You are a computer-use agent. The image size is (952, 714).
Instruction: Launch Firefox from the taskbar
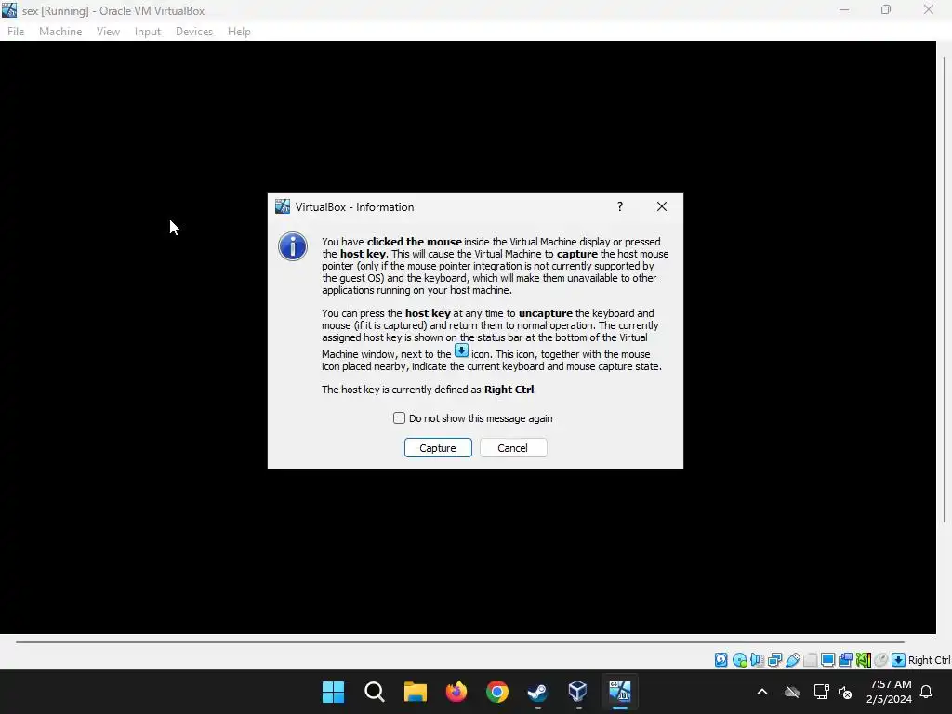pos(456,692)
